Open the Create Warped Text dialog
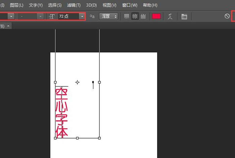The width and height of the screenshot is (235, 158). click(170, 16)
